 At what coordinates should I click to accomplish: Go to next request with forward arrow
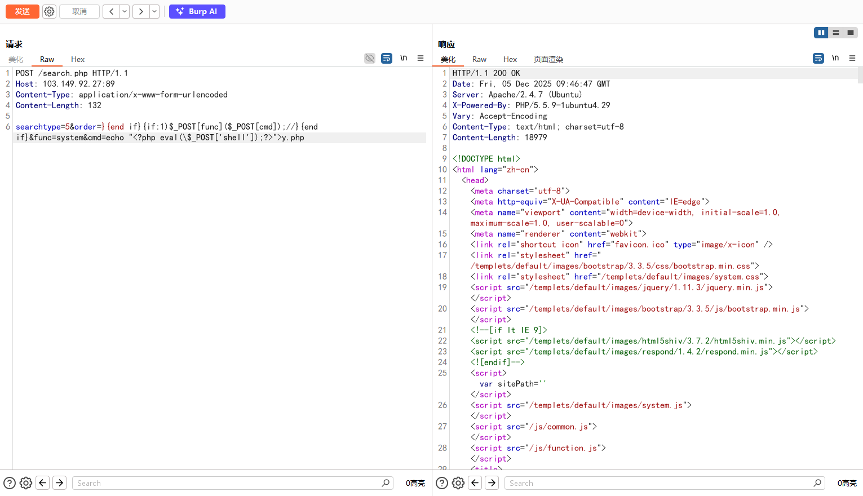coord(141,11)
